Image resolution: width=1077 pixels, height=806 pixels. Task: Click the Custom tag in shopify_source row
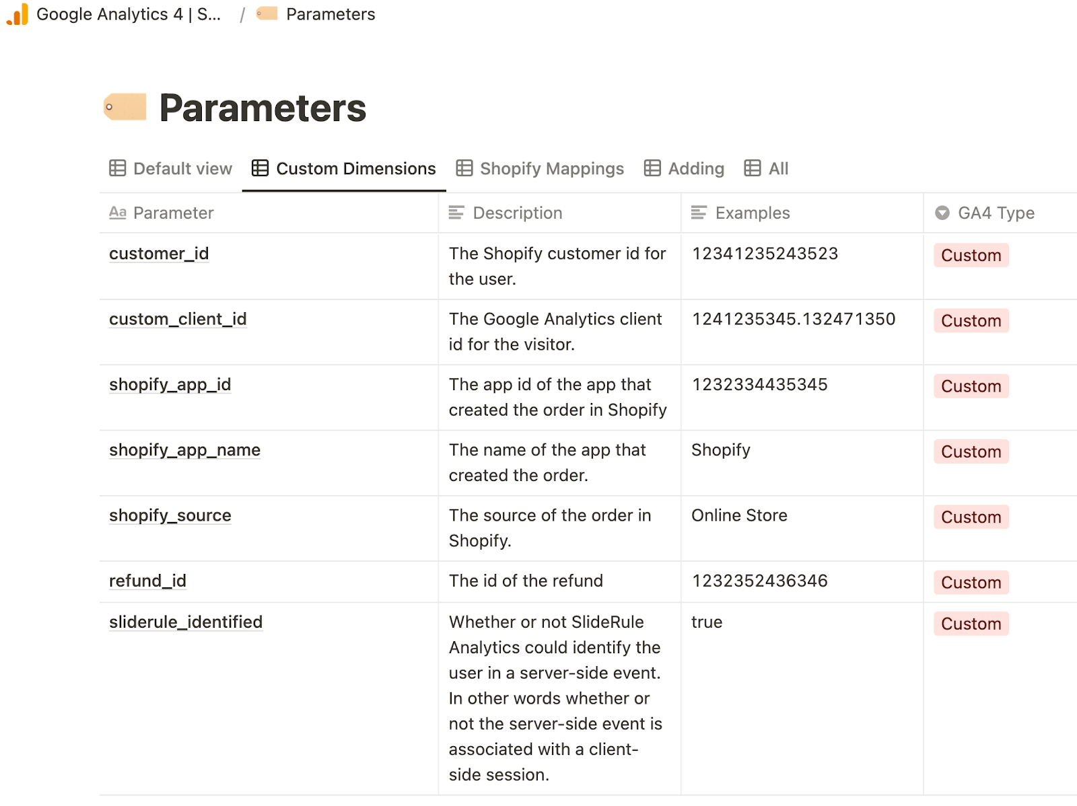[971, 517]
